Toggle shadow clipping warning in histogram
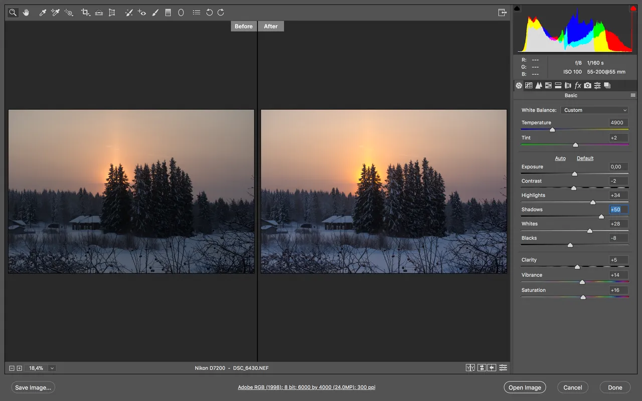This screenshot has height=401, width=642. click(518, 9)
